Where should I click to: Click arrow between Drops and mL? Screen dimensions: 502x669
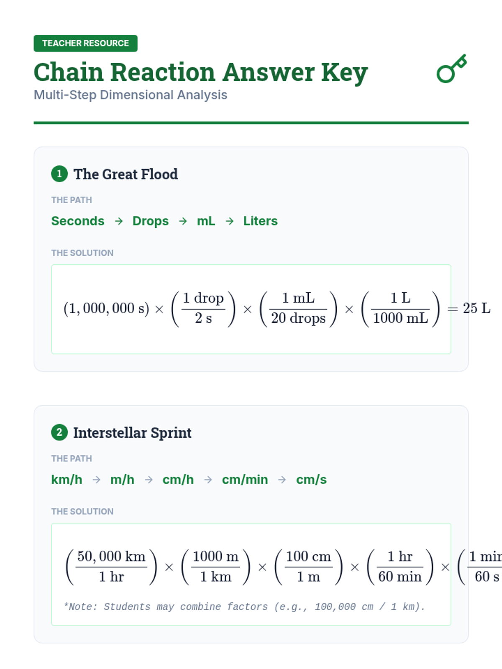pyautogui.click(x=183, y=221)
